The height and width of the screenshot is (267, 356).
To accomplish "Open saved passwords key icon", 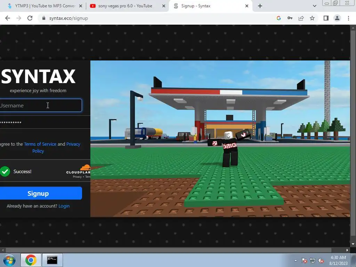I will pyautogui.click(x=290, y=18).
